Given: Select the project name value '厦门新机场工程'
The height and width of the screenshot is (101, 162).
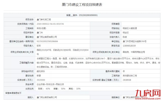Looking at the screenshot, I should coord(44,19).
